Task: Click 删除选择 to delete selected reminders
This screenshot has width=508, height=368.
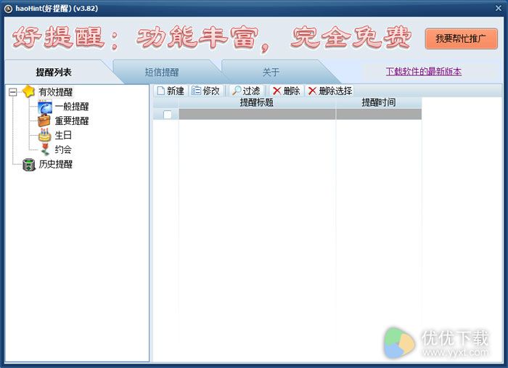Action: point(330,91)
